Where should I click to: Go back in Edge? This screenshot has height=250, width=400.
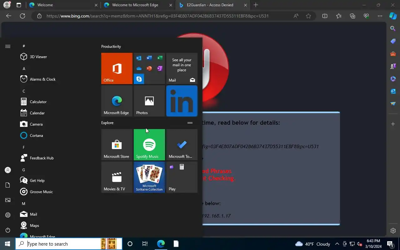point(9,16)
